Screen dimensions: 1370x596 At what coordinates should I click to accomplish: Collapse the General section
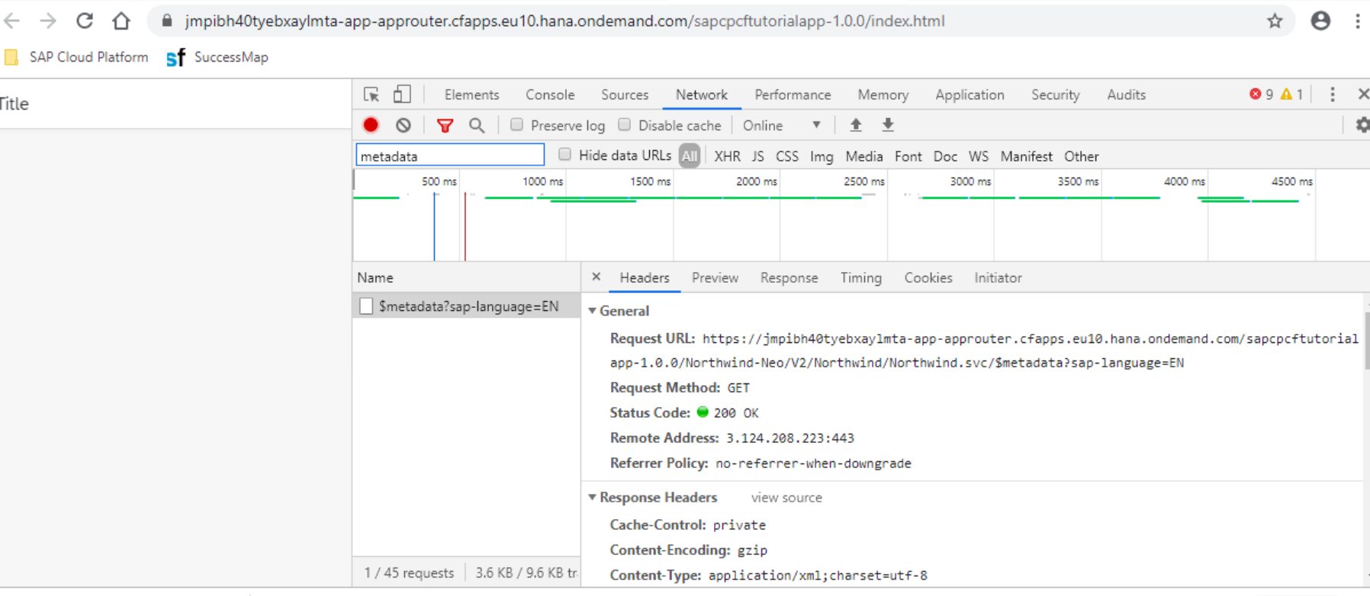(x=592, y=311)
